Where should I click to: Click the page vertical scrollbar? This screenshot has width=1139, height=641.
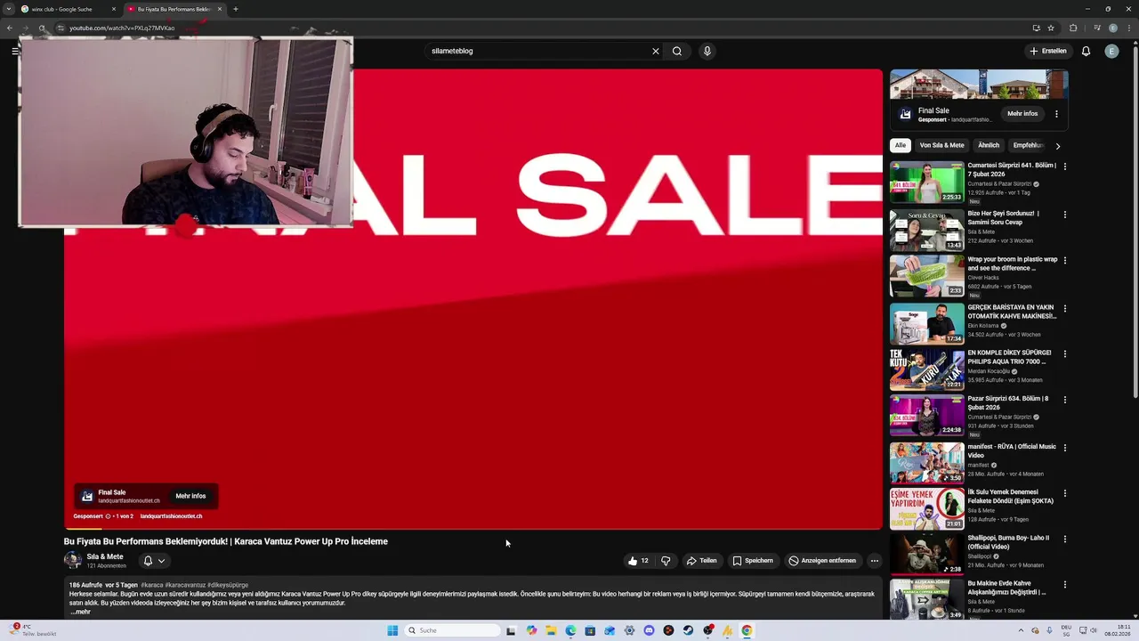pos(1135,223)
